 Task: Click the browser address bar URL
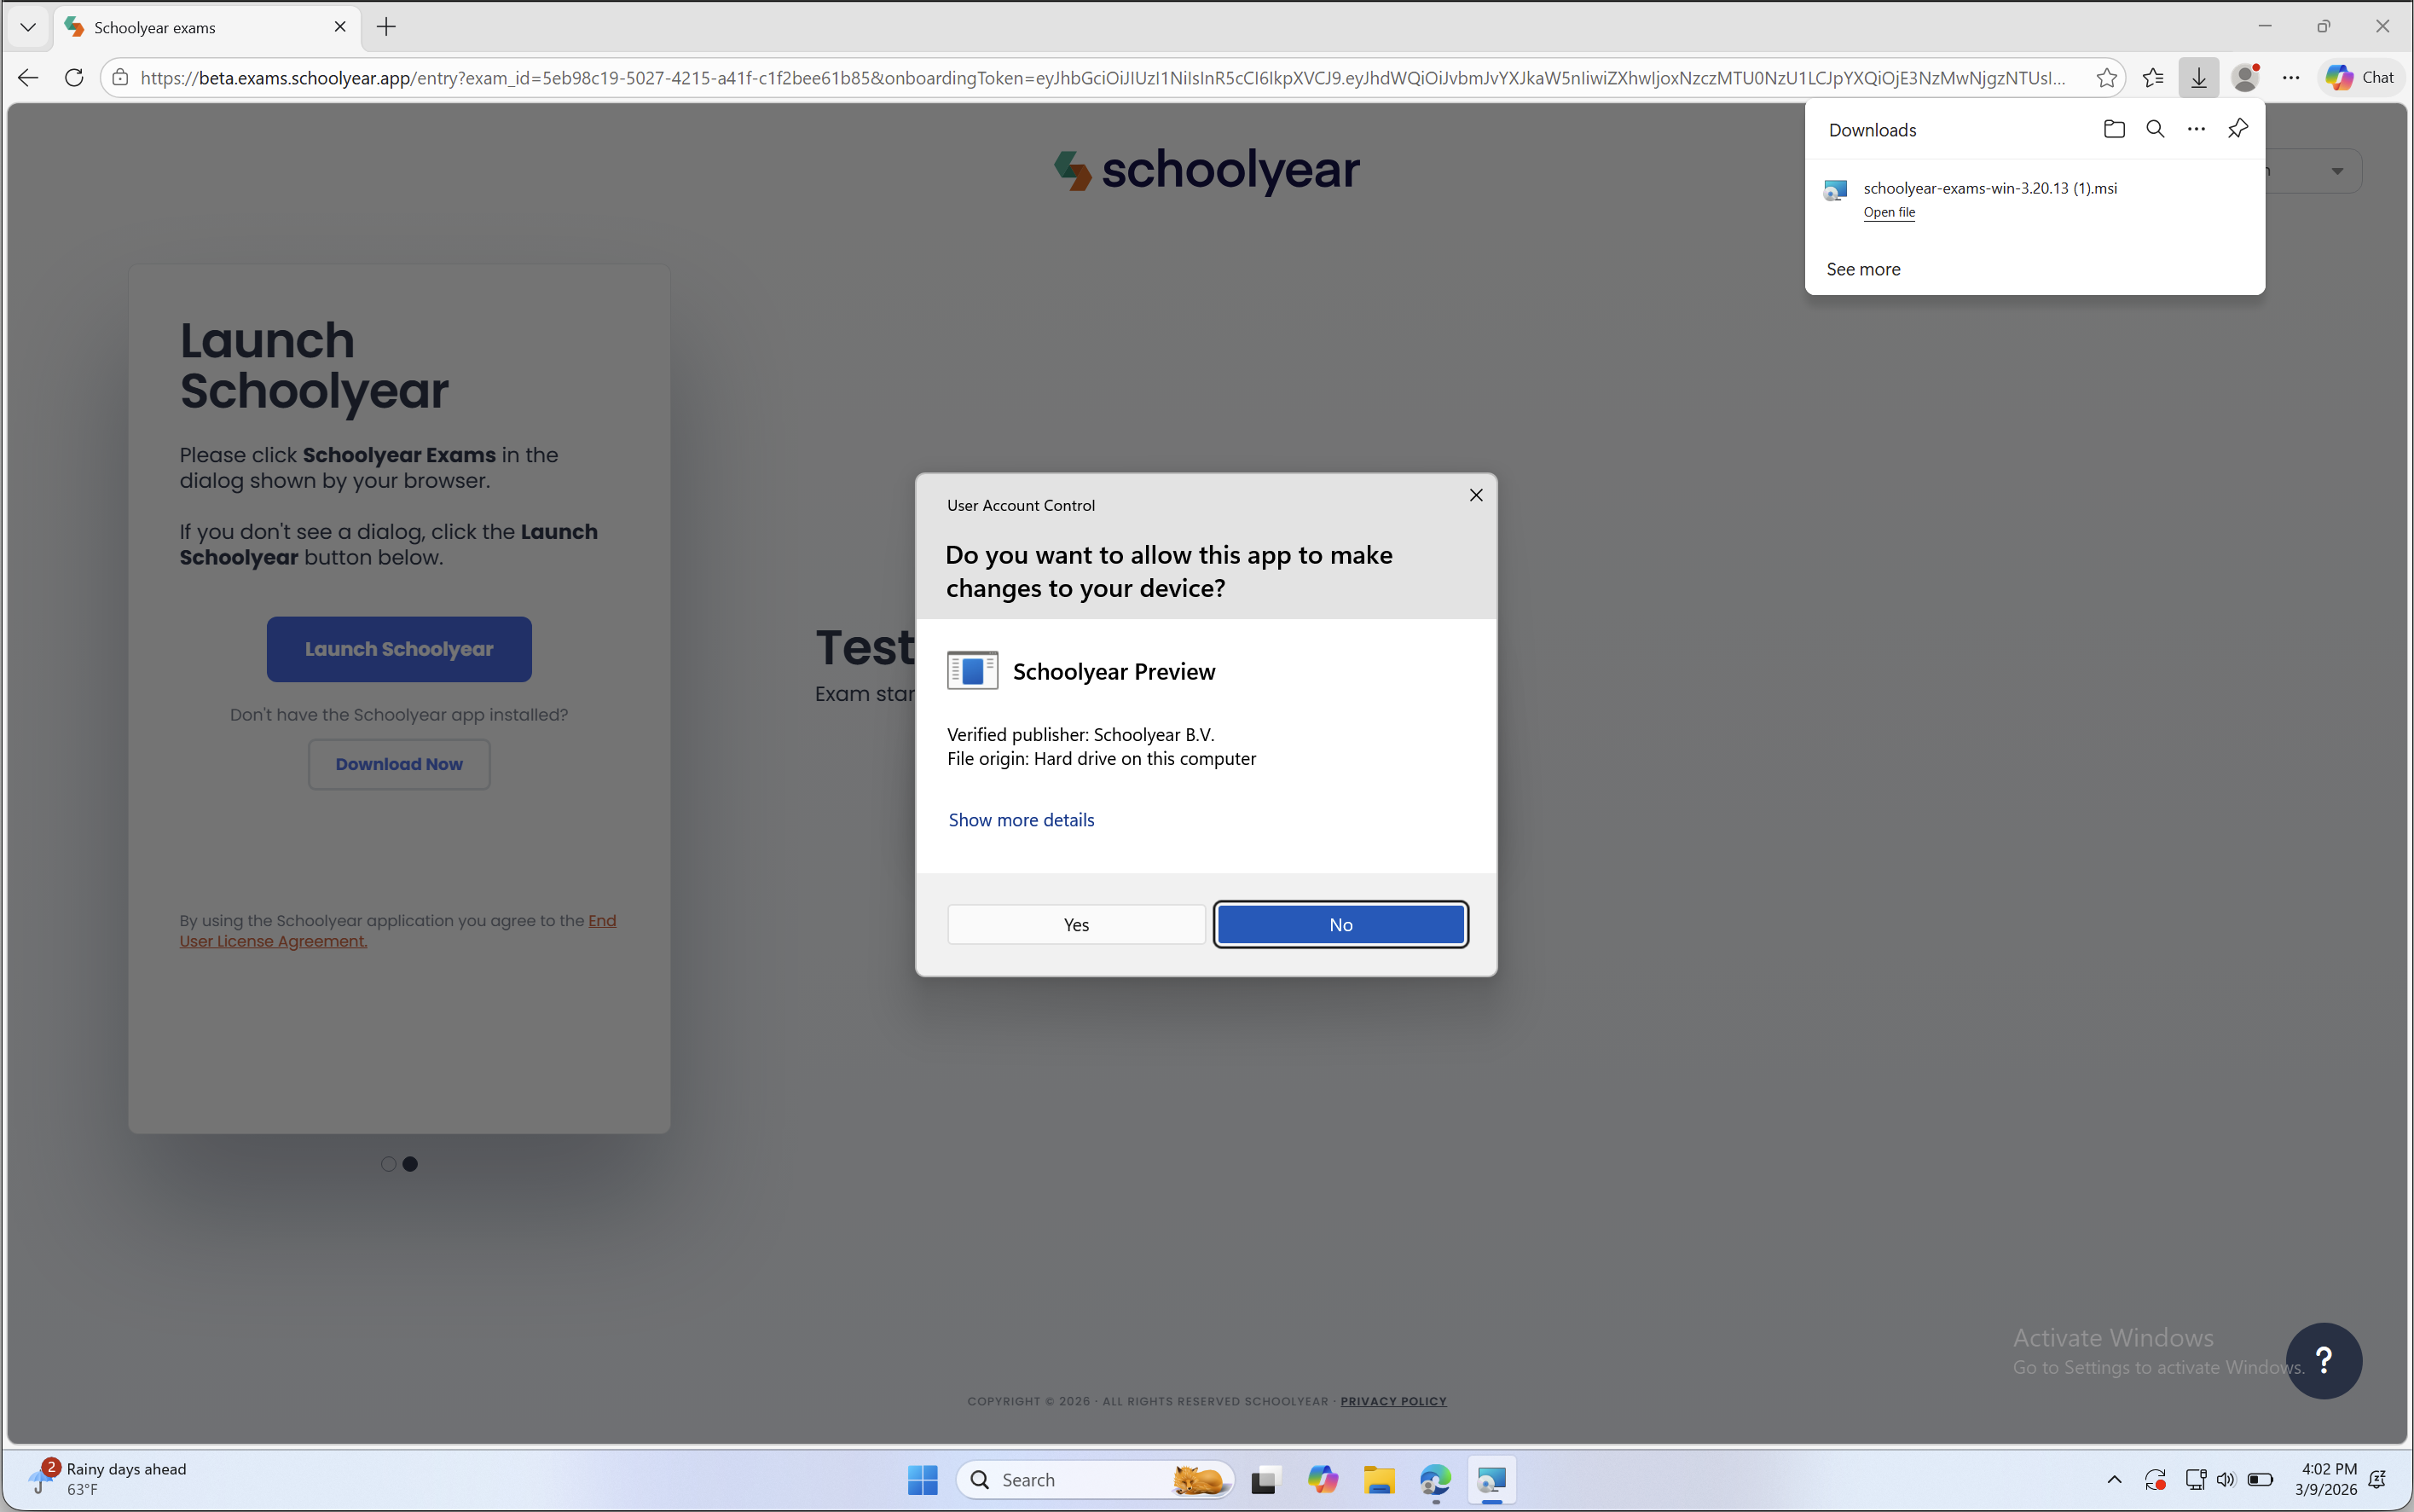(x=1099, y=78)
